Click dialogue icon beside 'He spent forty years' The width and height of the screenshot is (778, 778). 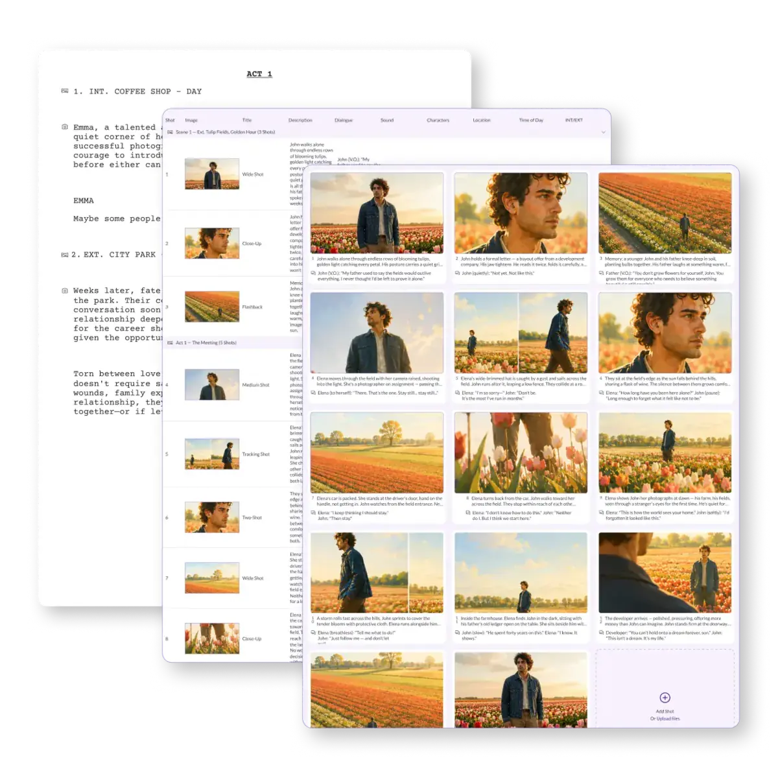458,633
